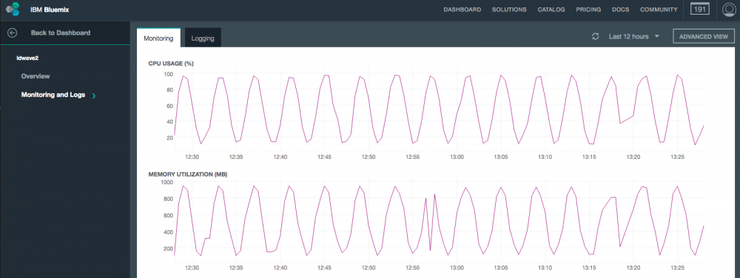Expand the Last 12 hours dropdown arrow
Image resolution: width=740 pixels, height=278 pixels.
click(657, 36)
